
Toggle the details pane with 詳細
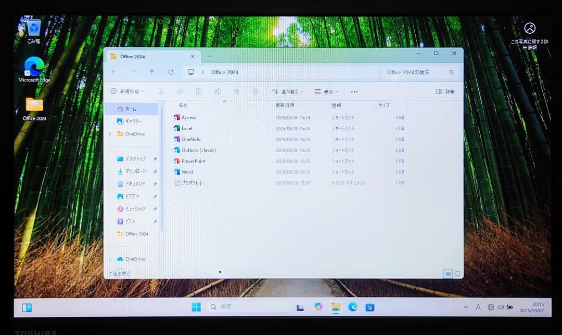[445, 91]
